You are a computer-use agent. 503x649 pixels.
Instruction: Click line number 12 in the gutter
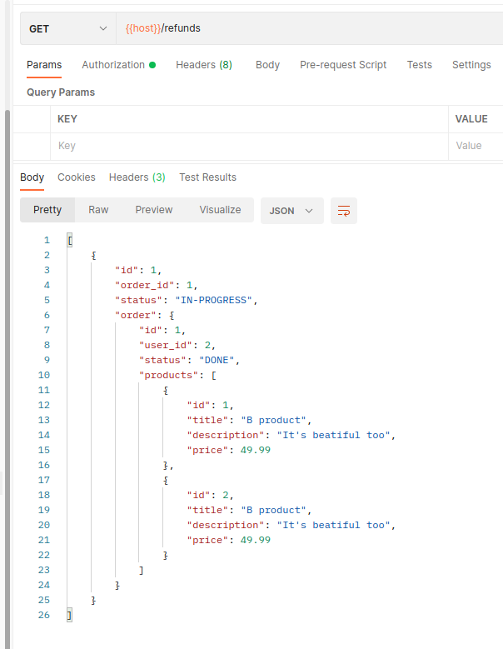tap(44, 405)
